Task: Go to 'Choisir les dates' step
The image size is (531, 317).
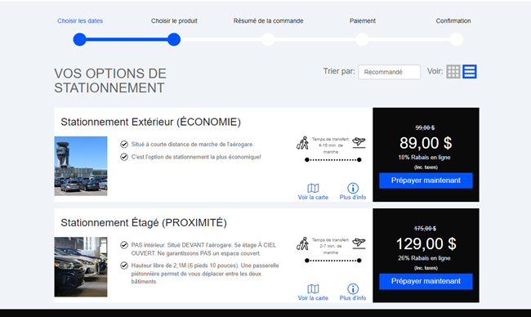Action: click(80, 20)
